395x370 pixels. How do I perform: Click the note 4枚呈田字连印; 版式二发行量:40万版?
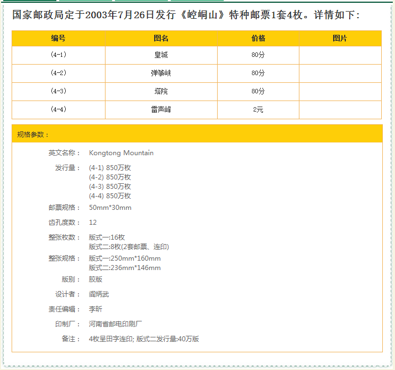144,339
